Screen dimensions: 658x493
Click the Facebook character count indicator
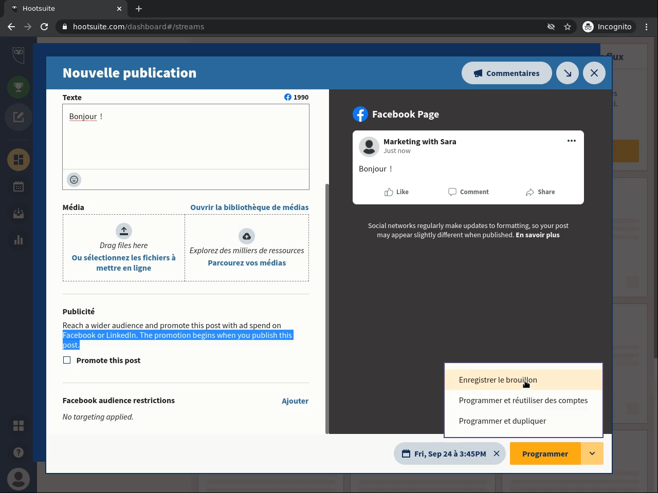[297, 97]
